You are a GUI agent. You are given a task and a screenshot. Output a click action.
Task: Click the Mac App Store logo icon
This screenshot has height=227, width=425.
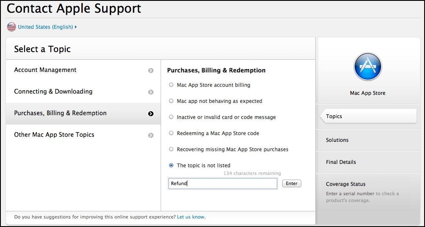tap(367, 66)
